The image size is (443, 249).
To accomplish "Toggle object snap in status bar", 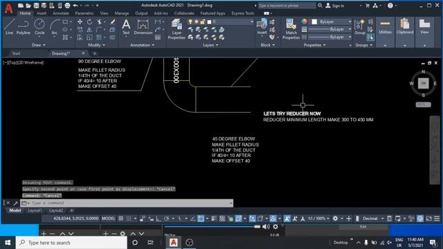I will click(201, 219).
